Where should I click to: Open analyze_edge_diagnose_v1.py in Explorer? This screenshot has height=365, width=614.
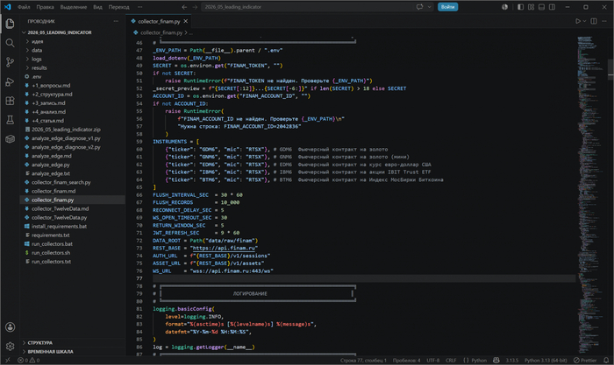66,138
